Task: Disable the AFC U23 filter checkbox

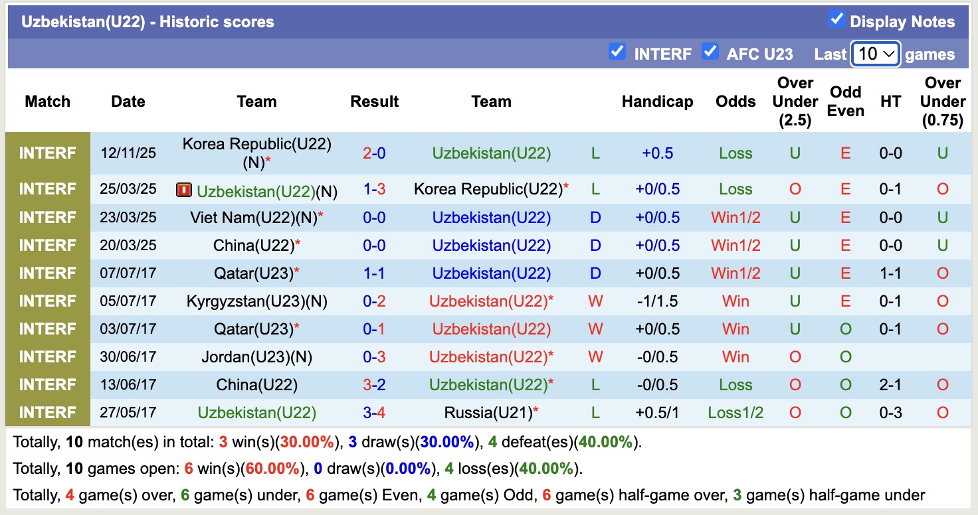Action: pos(710,52)
